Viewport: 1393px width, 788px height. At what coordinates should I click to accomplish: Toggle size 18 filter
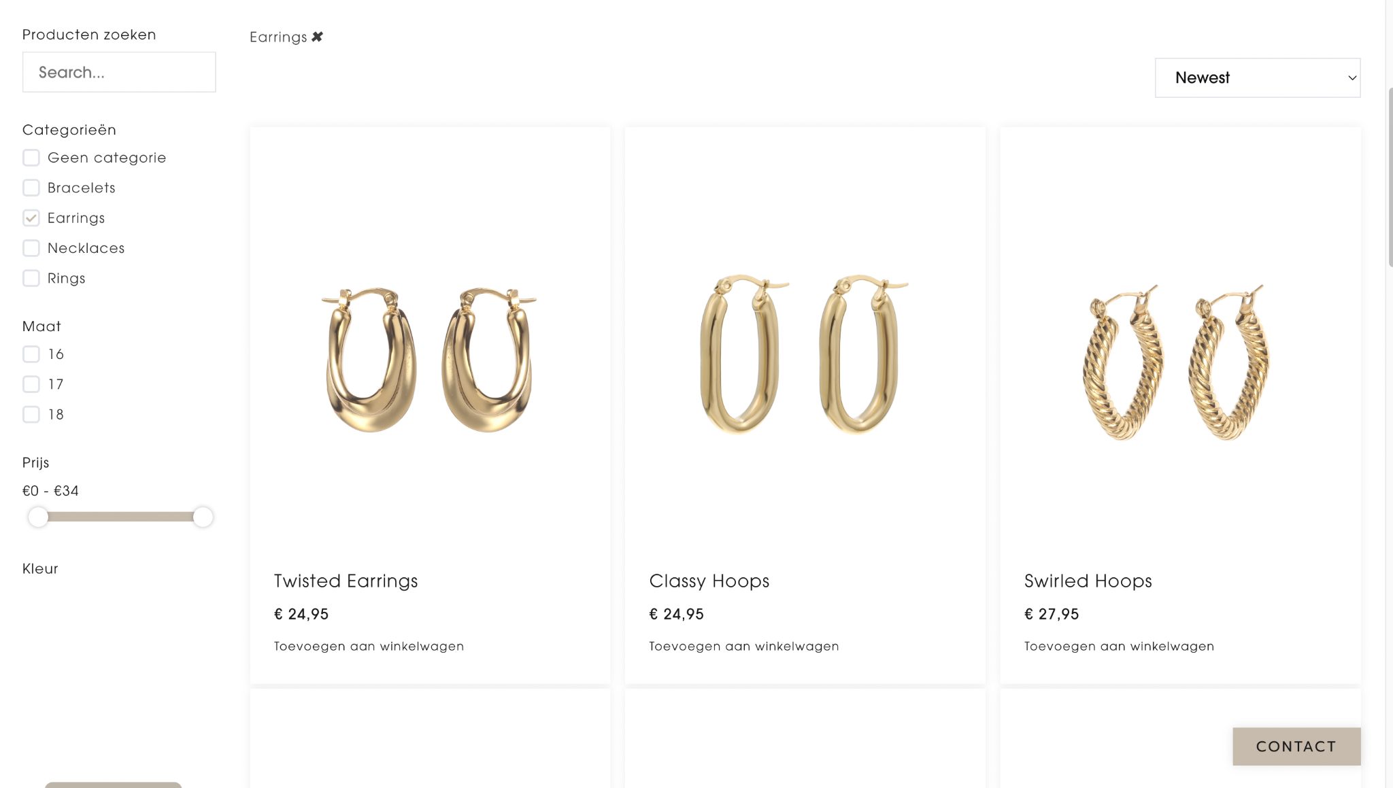tap(31, 414)
